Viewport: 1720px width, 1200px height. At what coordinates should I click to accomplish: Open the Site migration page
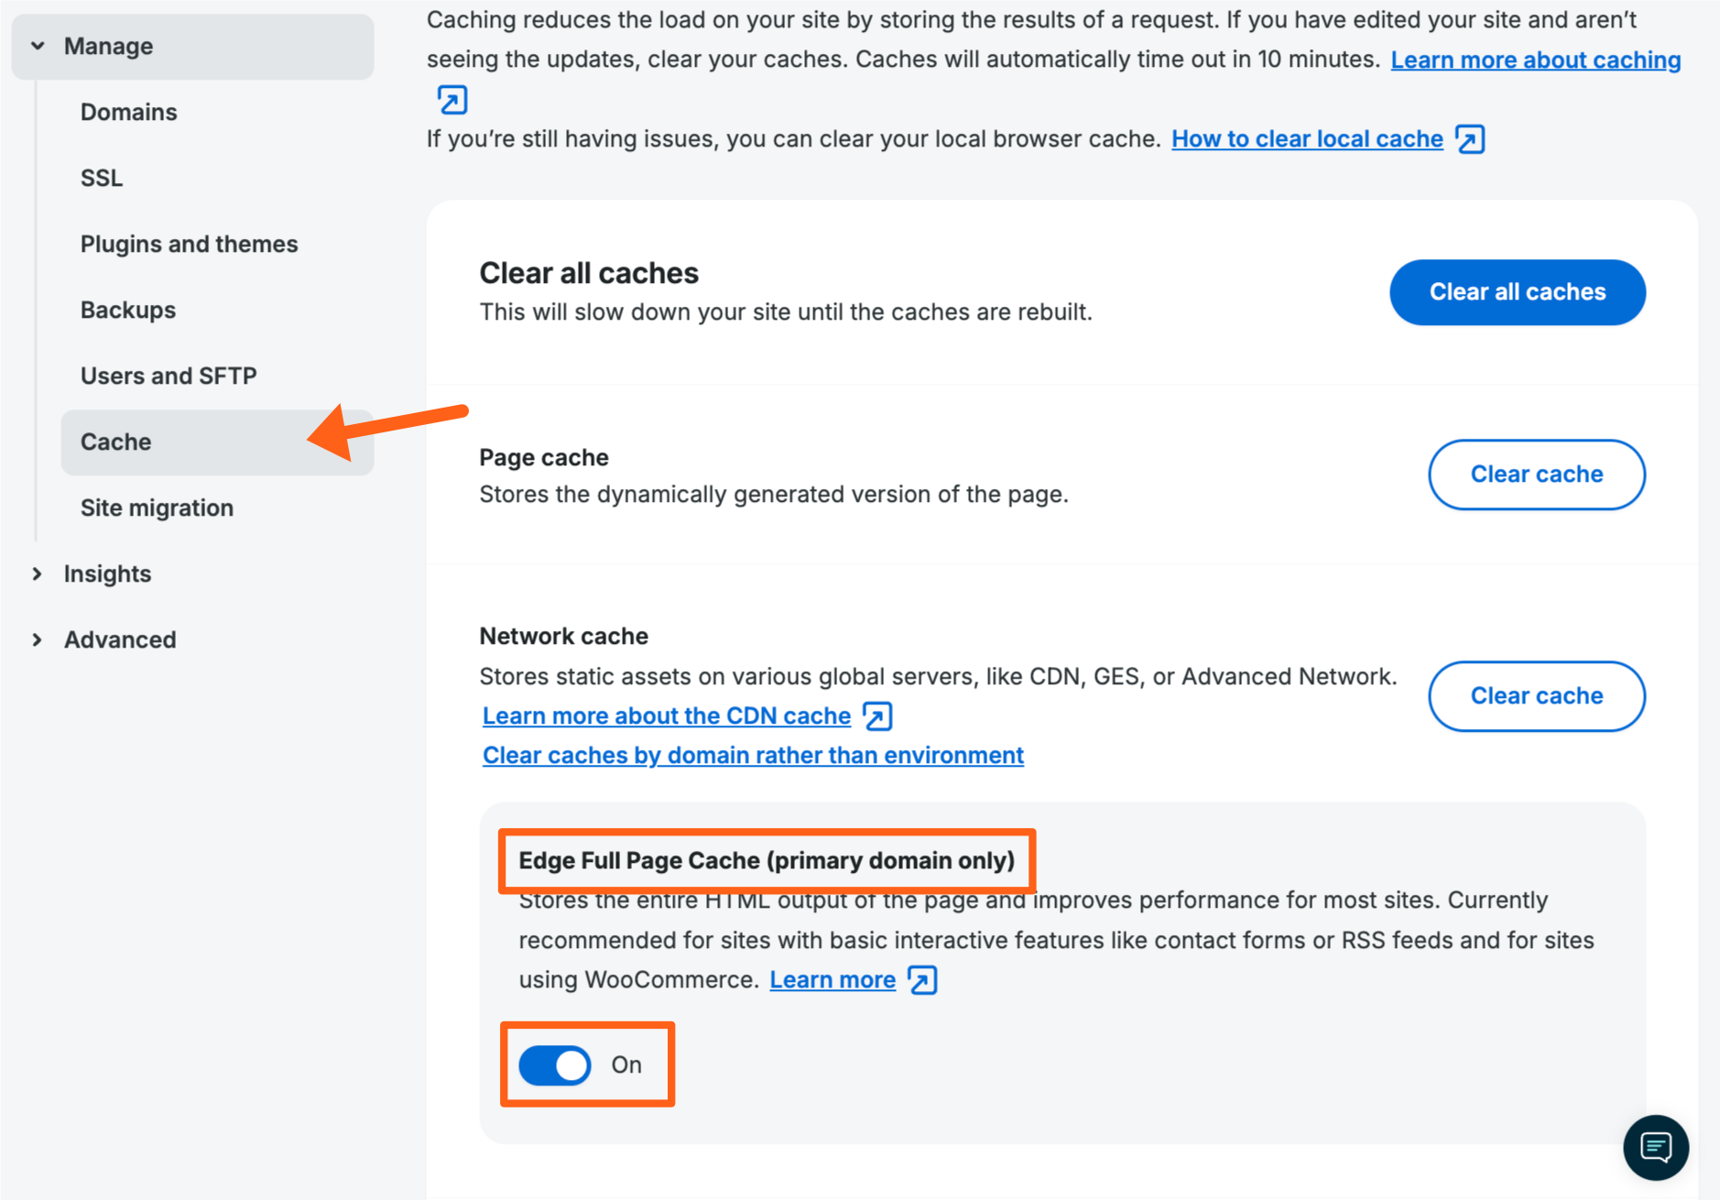157,507
